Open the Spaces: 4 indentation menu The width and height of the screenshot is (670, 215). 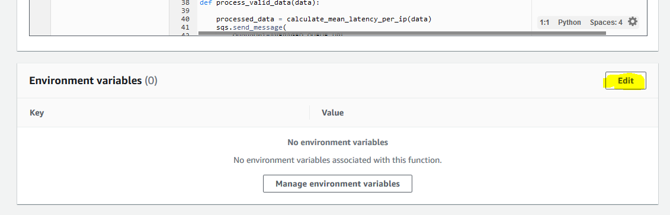click(x=606, y=23)
